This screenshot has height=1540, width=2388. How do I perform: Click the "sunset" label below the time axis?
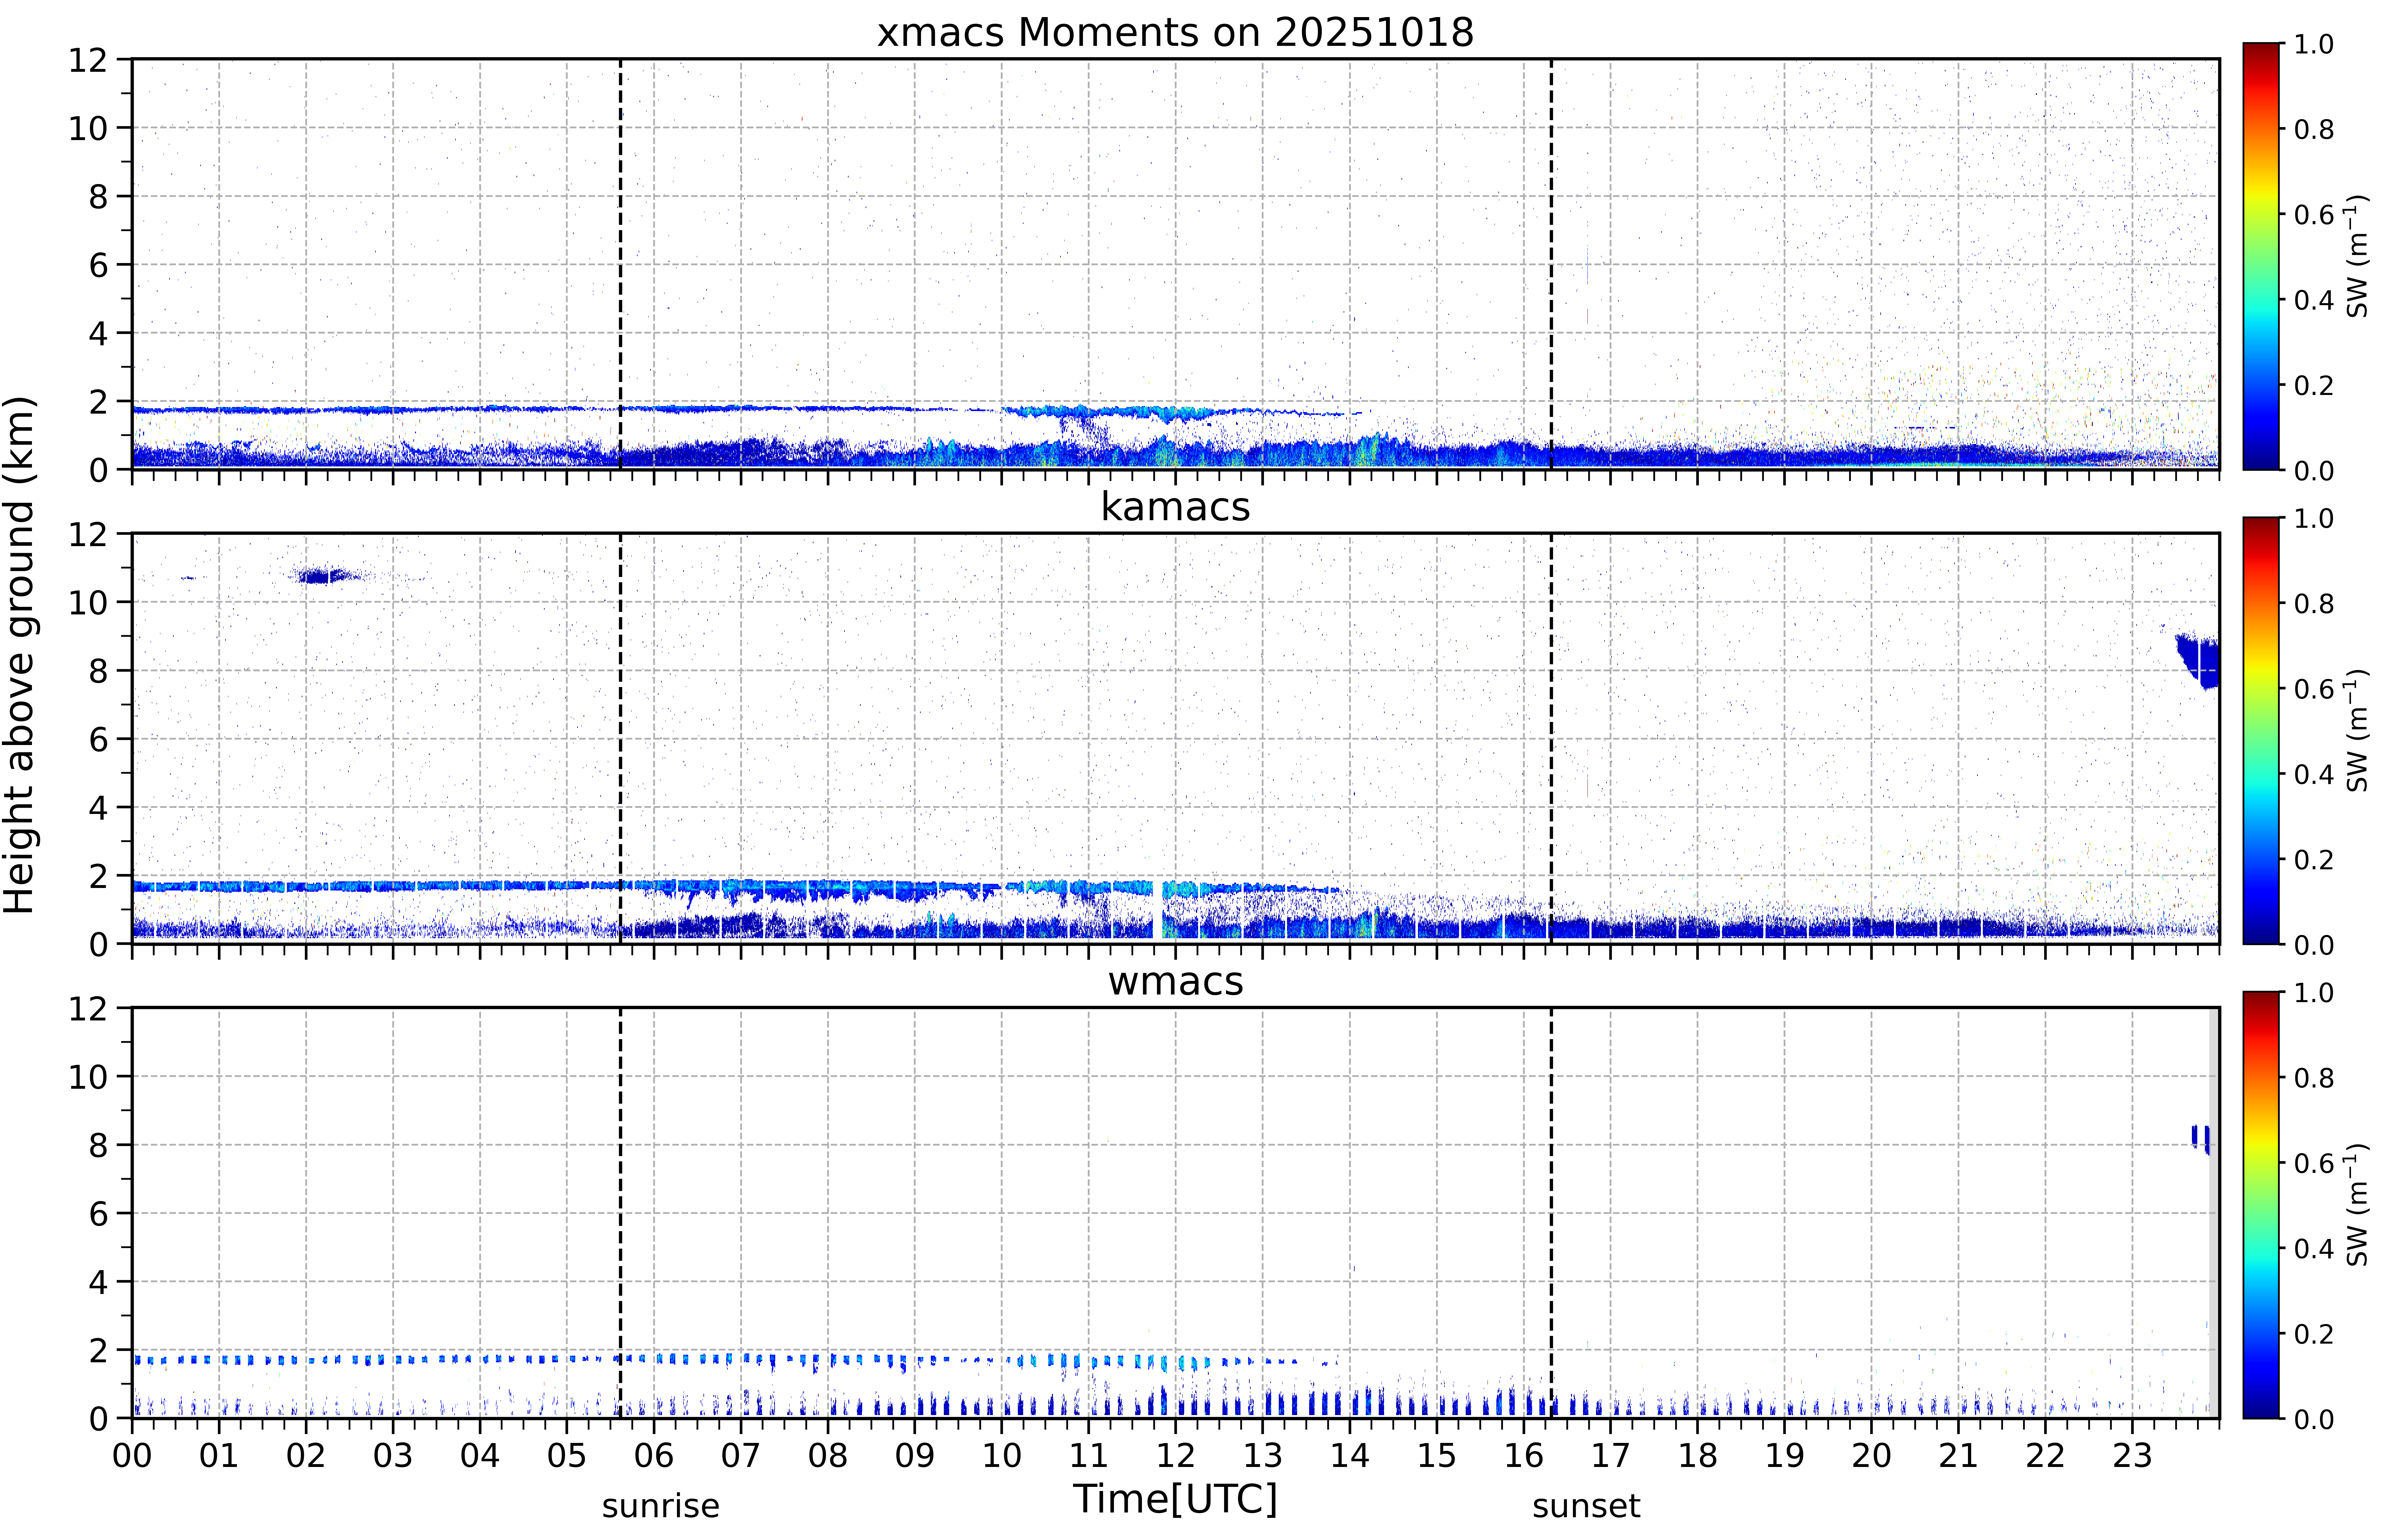[1586, 1506]
